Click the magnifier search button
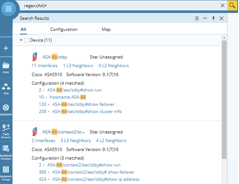Viewport: 239px width, 184px height. click(x=232, y=5)
